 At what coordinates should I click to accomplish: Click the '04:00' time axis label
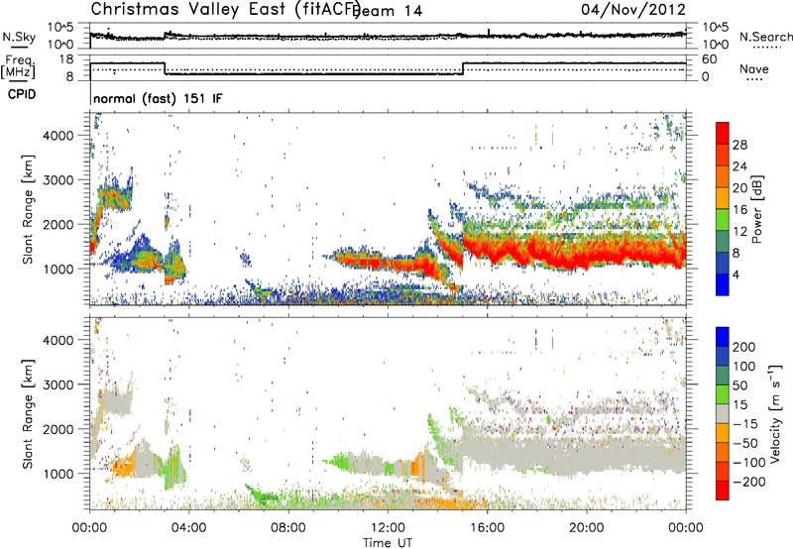[188, 528]
